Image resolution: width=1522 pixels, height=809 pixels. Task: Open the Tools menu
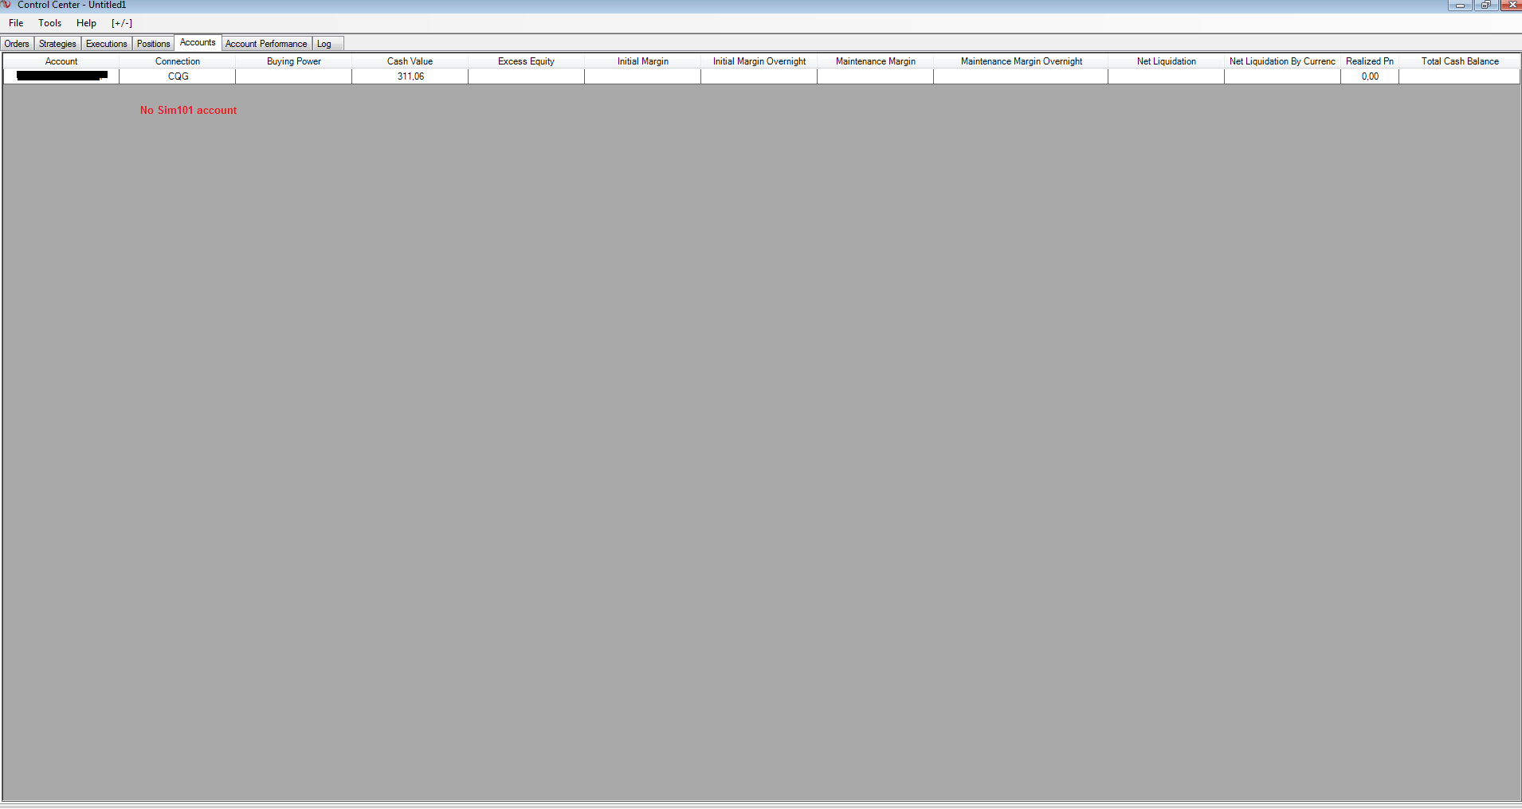(49, 23)
